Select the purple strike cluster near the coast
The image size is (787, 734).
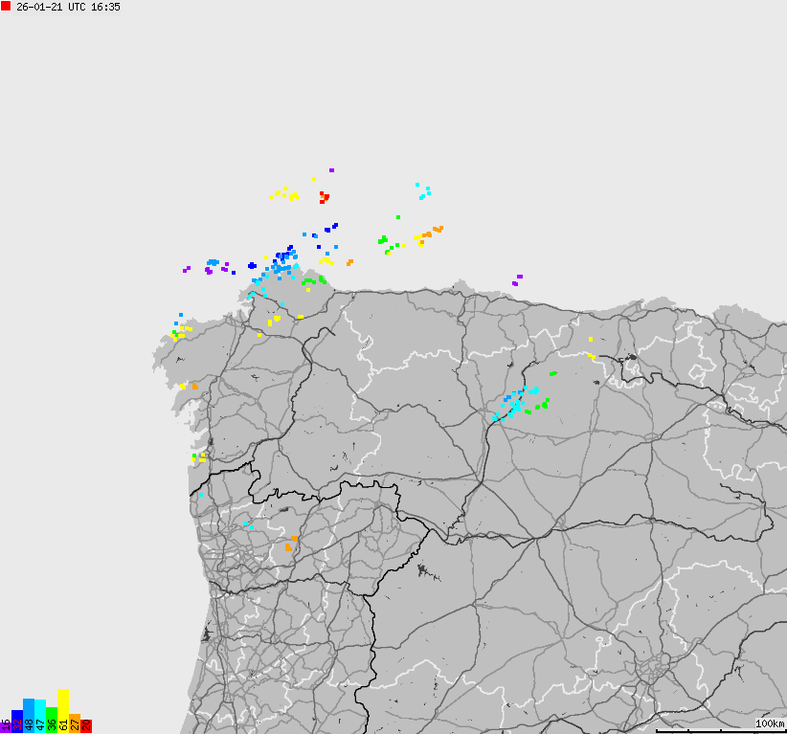[x=209, y=269]
